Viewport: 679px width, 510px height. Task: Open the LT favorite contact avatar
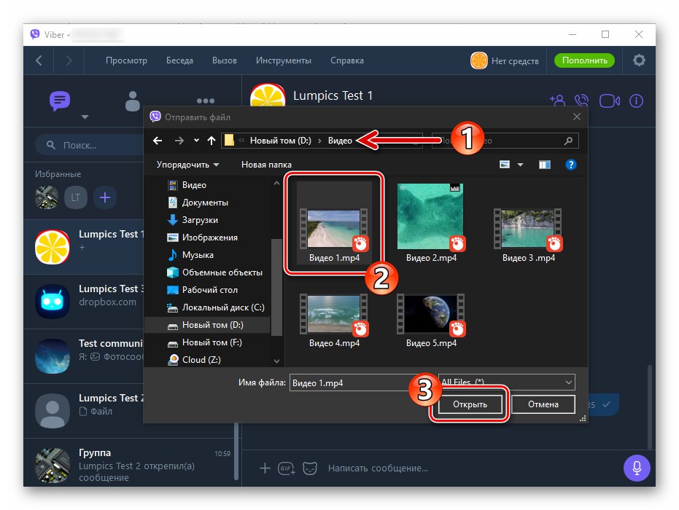(76, 197)
